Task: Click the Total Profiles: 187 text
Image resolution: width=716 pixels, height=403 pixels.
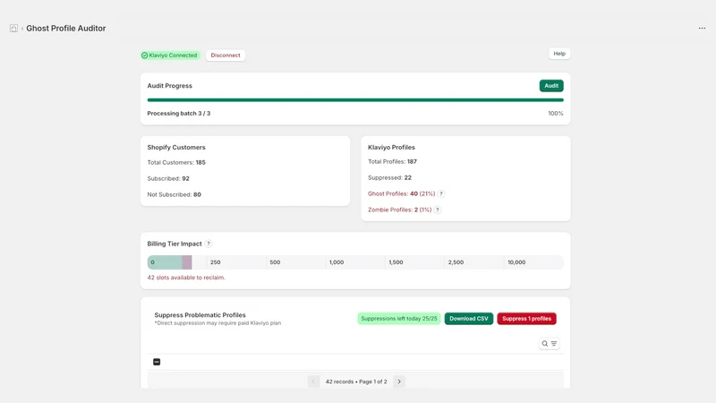Action: click(x=392, y=161)
